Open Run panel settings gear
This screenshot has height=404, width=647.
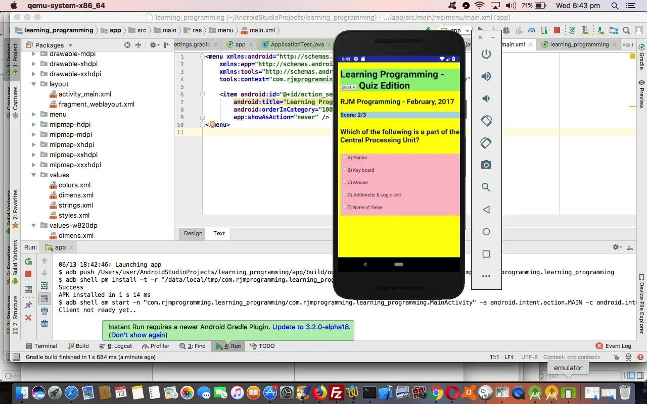click(x=616, y=247)
